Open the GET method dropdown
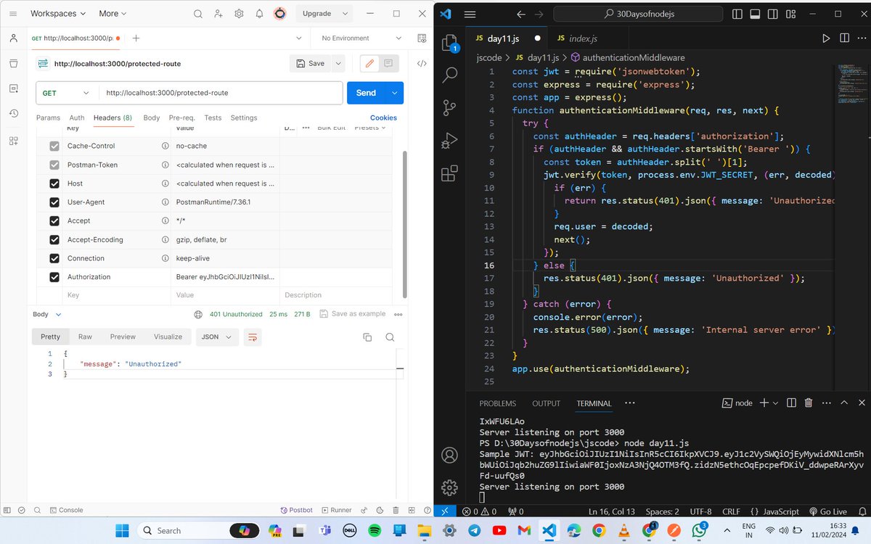This screenshot has width=871, height=544. point(66,93)
